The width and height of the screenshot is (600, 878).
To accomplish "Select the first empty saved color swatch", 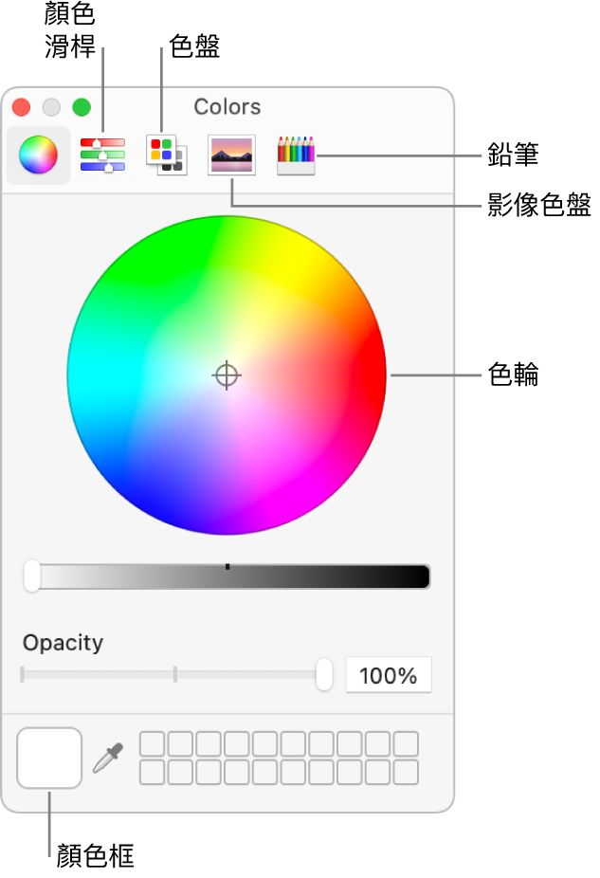I will (x=153, y=743).
